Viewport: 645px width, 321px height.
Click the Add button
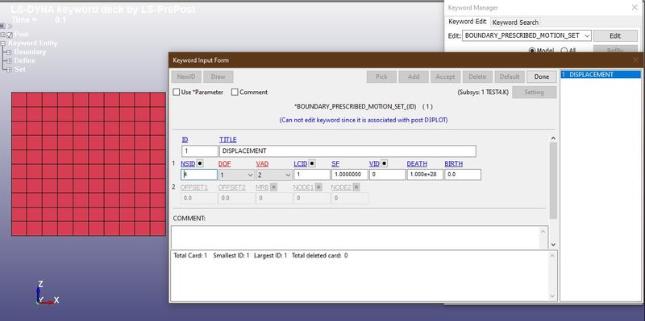coord(414,76)
